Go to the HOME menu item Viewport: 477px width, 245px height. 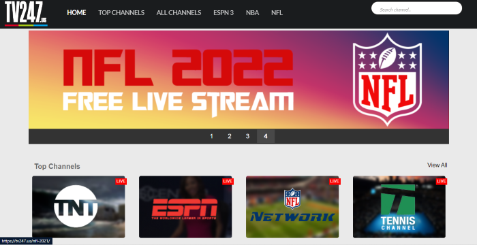[76, 12]
